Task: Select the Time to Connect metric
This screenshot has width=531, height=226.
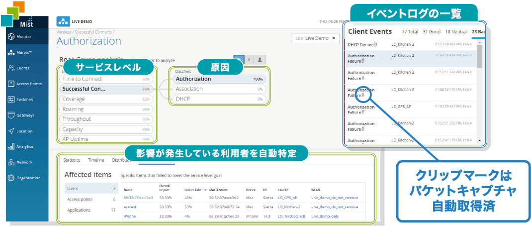Action: [106, 79]
